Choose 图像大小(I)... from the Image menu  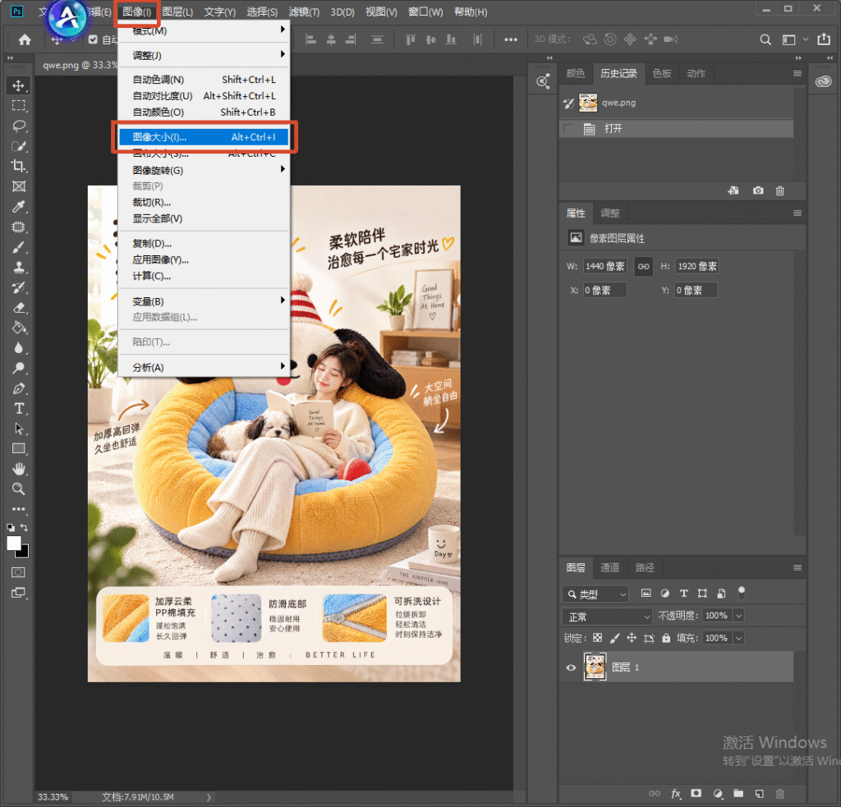pos(204,137)
